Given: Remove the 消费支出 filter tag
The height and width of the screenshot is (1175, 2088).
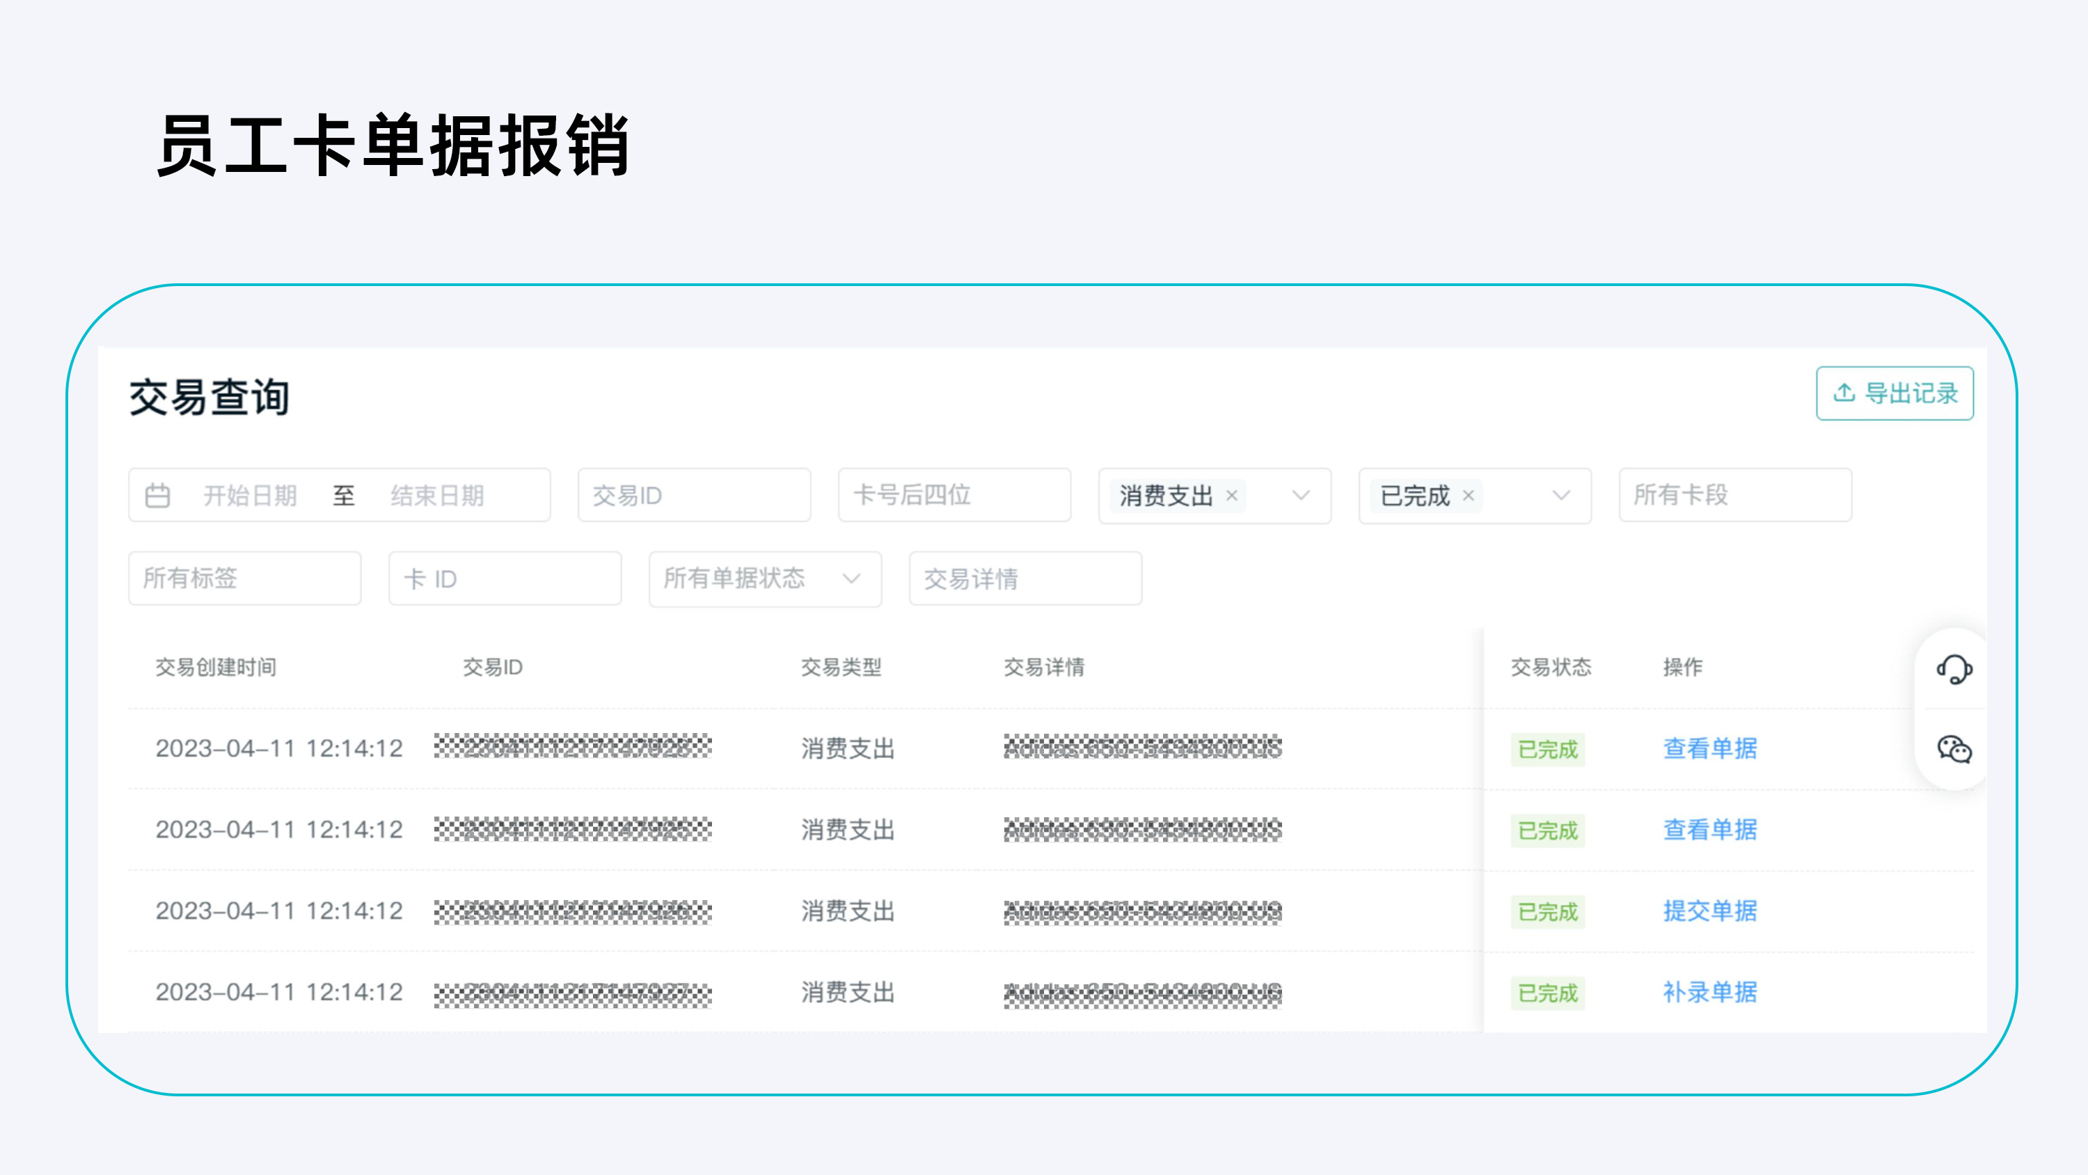Looking at the screenshot, I should (x=1231, y=496).
